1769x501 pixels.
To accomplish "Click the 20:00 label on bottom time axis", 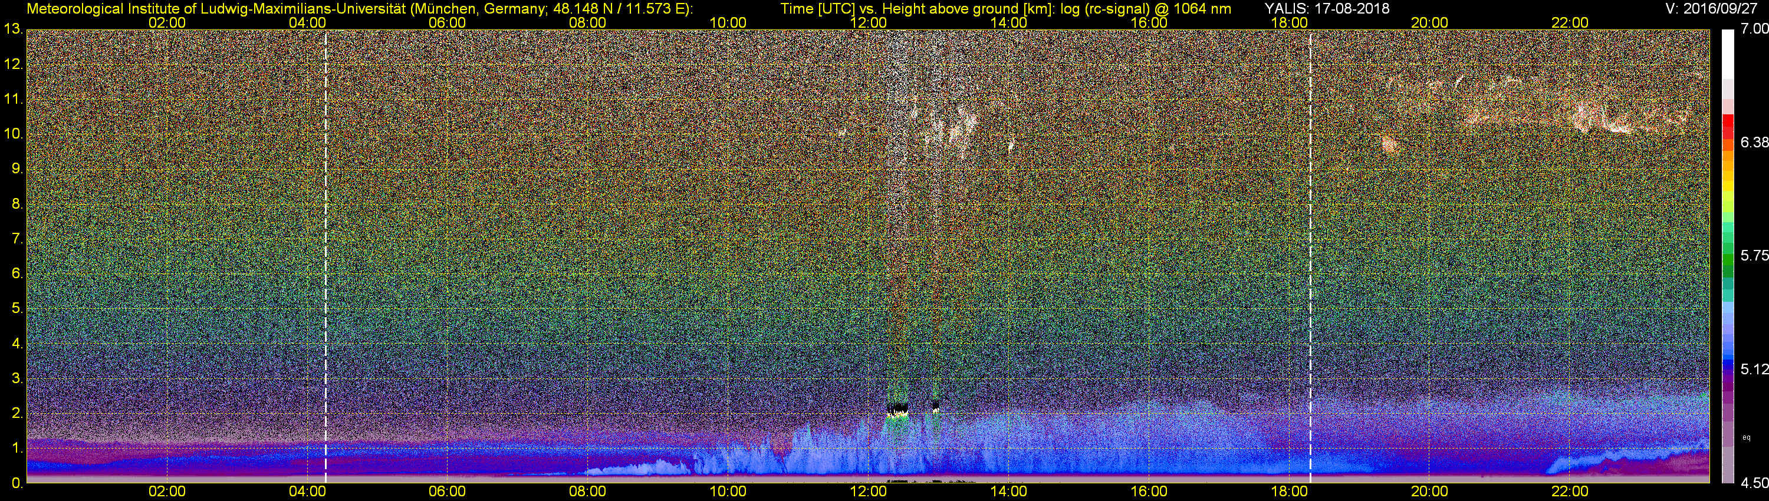I will point(1430,492).
